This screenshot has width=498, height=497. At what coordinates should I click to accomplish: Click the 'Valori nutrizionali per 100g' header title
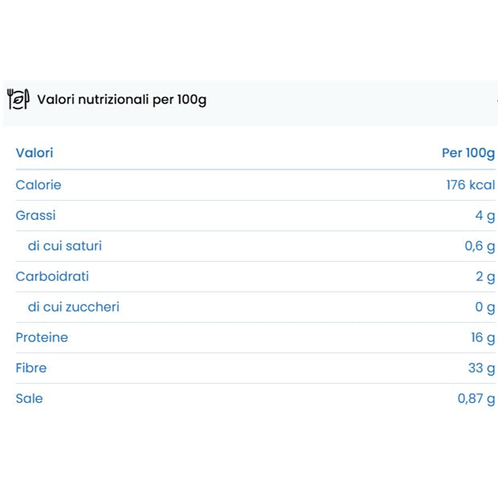point(121,100)
